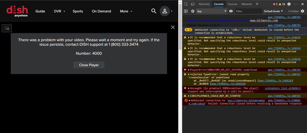
Task: Open source link beside Player Version 8.21.0
Action: tap(284, 25)
